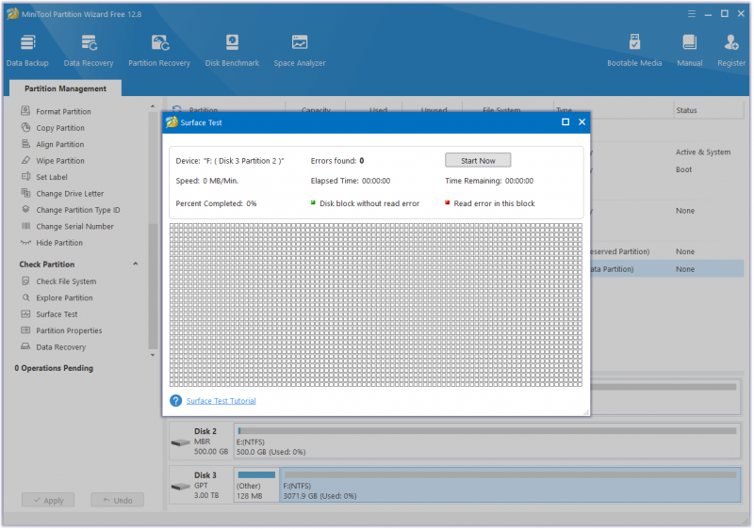Open the Data Backup tool

point(27,50)
